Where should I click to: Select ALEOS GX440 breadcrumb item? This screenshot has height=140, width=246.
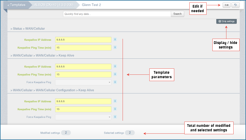(53, 5)
